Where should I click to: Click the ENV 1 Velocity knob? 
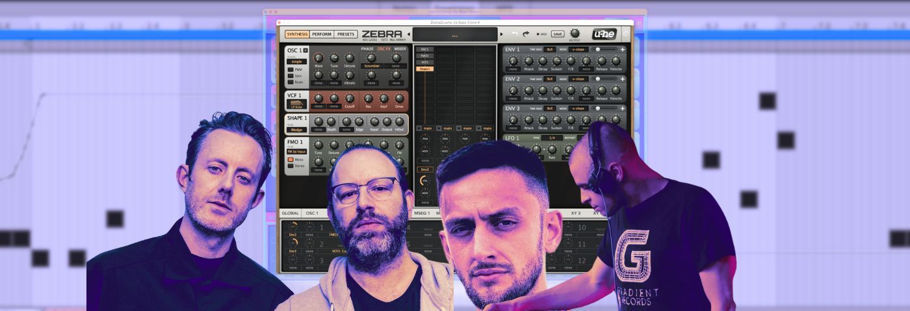pyautogui.click(x=616, y=60)
